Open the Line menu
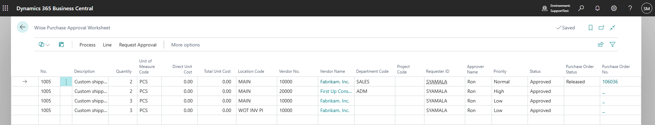 pos(107,45)
